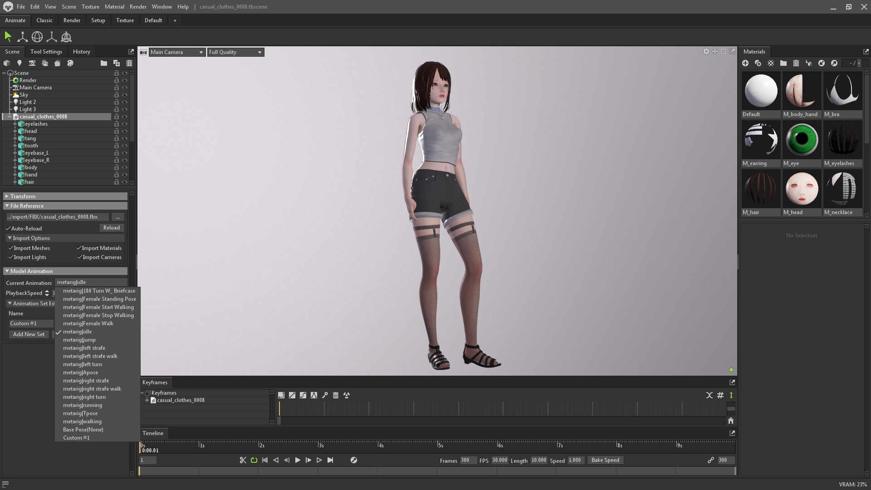Click the export material arrow icon

click(834, 63)
